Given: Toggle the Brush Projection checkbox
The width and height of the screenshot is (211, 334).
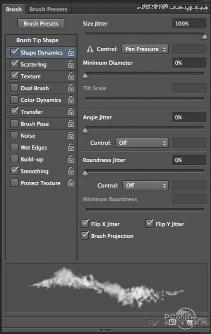Looking at the screenshot, I should (85, 236).
